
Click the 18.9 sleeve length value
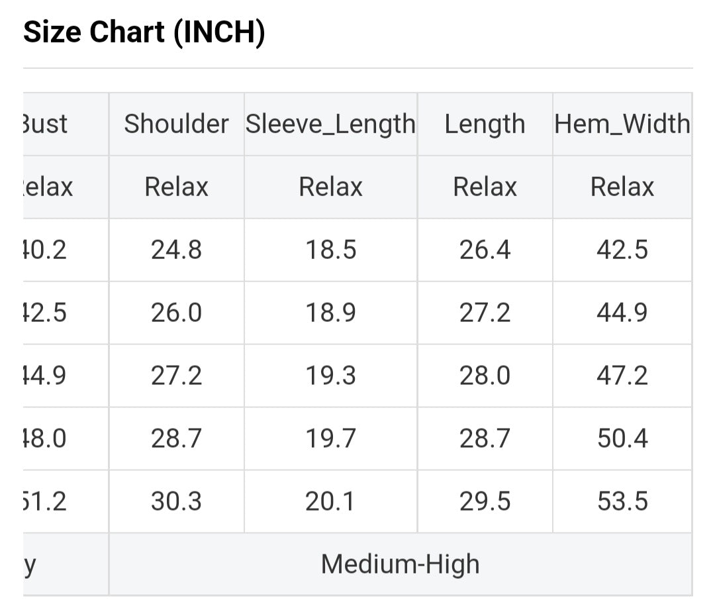(330, 313)
